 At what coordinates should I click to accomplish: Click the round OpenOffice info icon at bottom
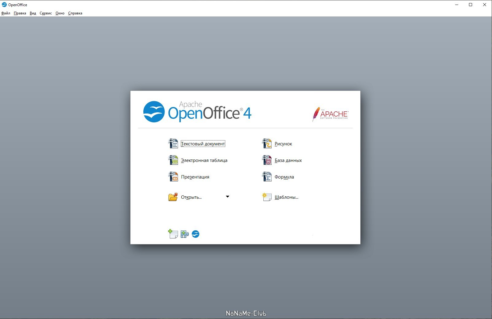196,234
